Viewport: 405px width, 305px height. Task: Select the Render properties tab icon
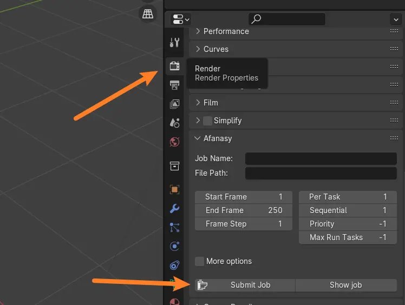point(174,66)
